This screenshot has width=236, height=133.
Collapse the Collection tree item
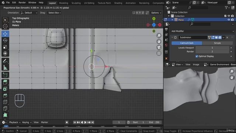[x=169, y=16]
